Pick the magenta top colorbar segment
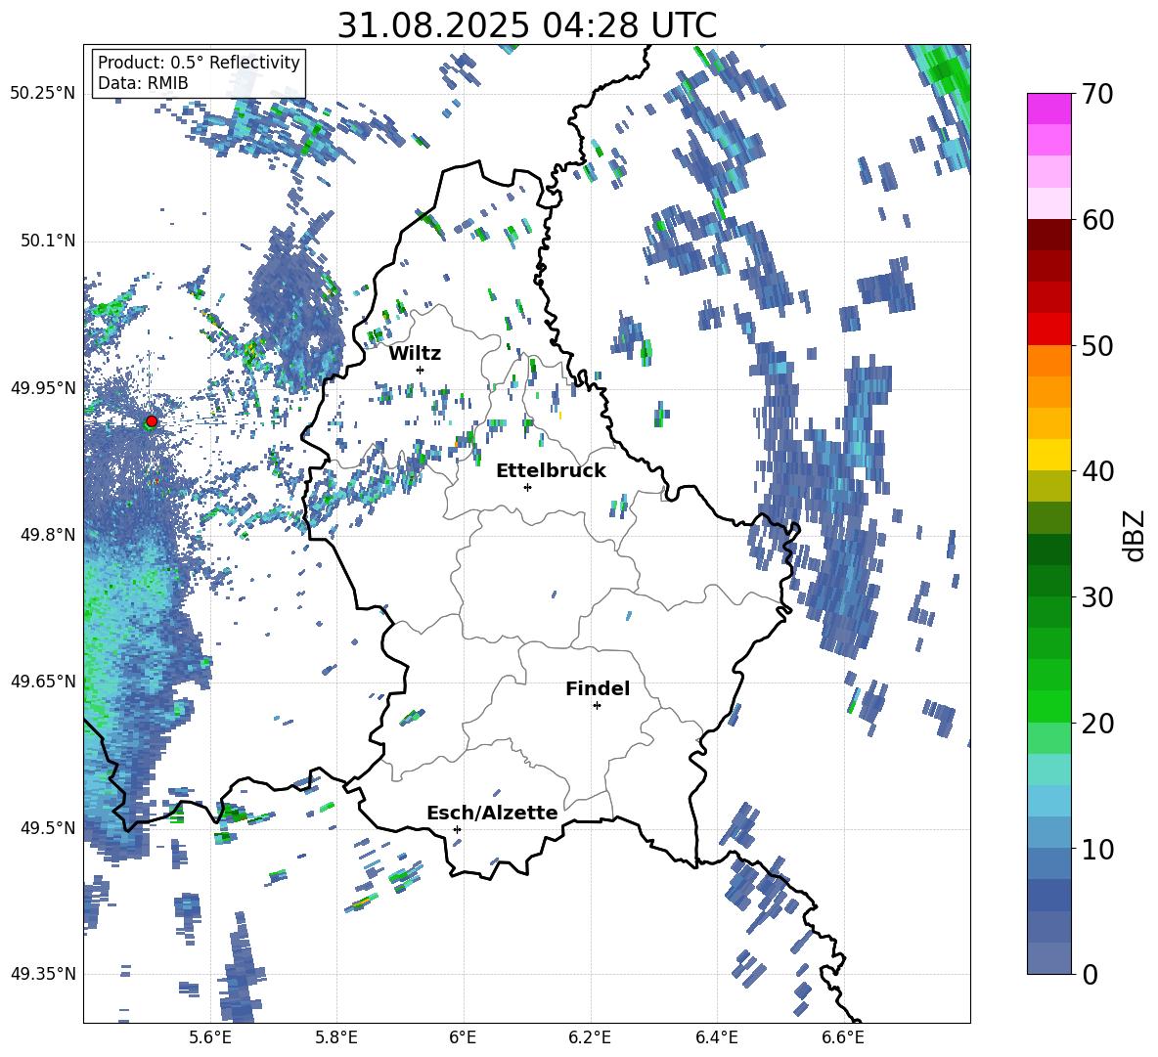 (x=1048, y=109)
